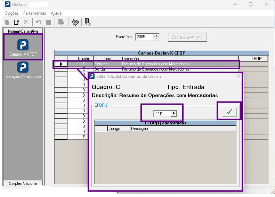Expand the CFOP 2201 dropdown arrow
Screen dimensions: 275x197
point(173,114)
